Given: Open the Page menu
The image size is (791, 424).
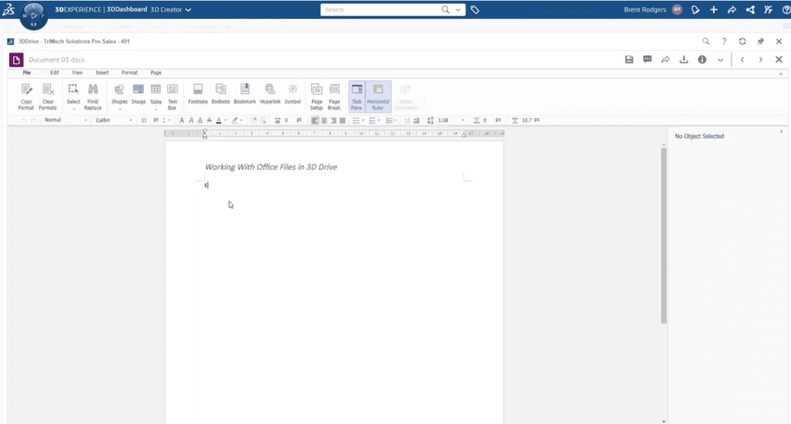Looking at the screenshot, I should 156,73.
